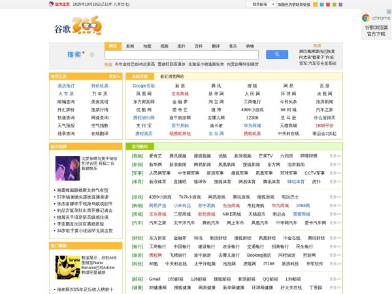
Task: Open the 天气预报 tool link
Action: pos(66,125)
